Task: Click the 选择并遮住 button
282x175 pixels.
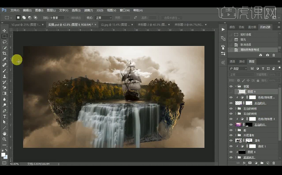Action: pyautogui.click(x=172, y=18)
